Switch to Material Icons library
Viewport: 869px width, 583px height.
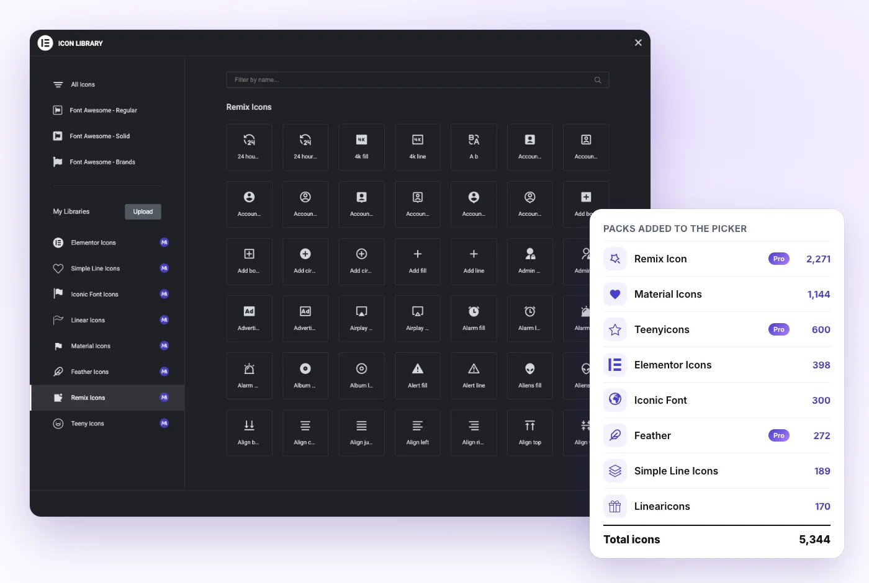[x=107, y=346]
